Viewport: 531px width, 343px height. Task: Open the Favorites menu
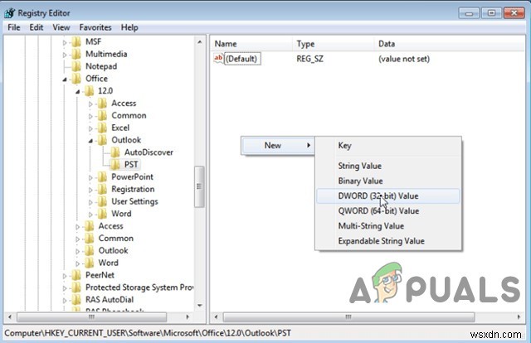pyautogui.click(x=95, y=27)
